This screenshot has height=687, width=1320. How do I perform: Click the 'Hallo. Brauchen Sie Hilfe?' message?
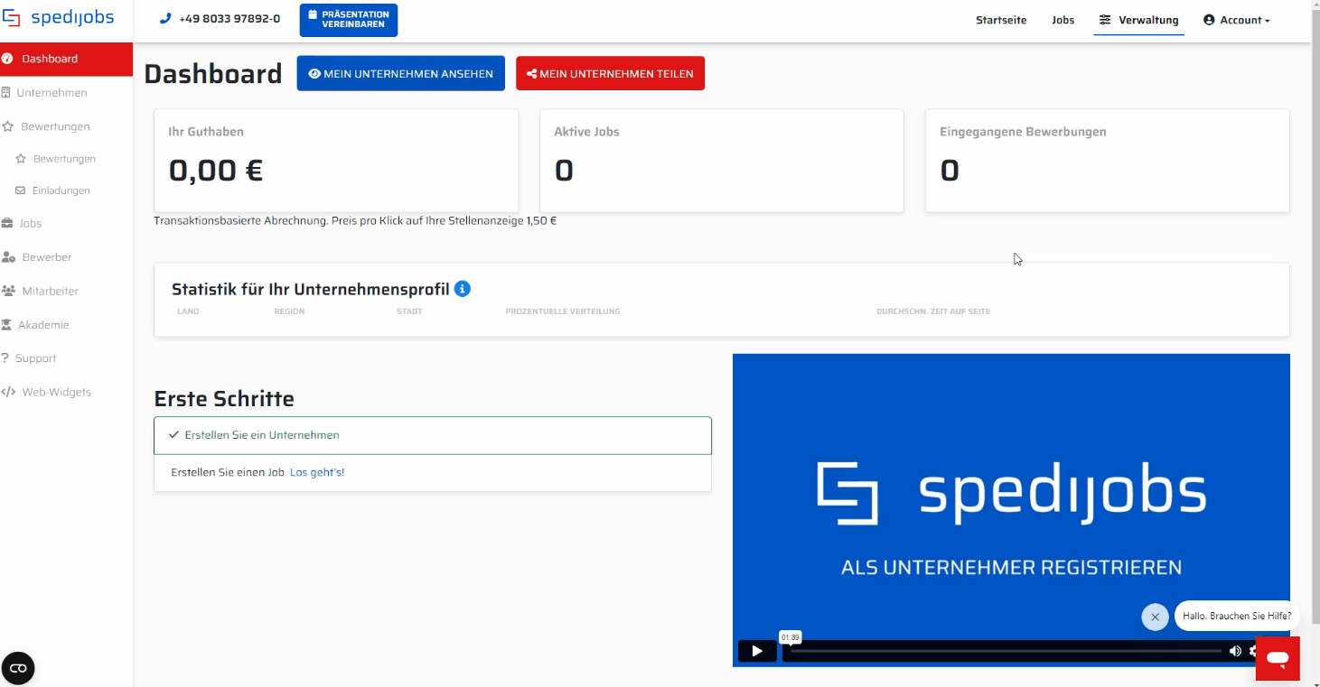[1237, 616]
